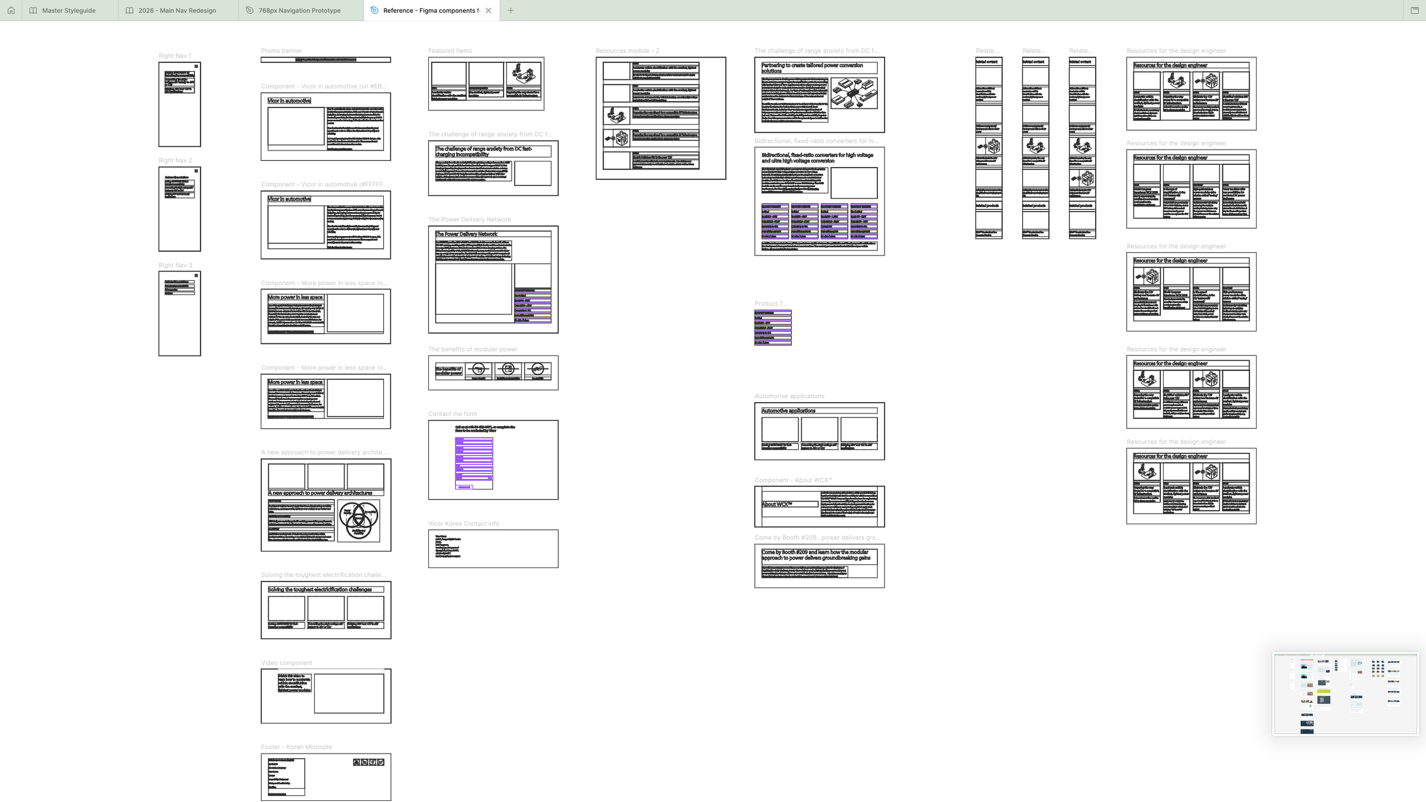Click the canvas minimap thumbnail
This screenshot has width=1426, height=802.
(1346, 694)
